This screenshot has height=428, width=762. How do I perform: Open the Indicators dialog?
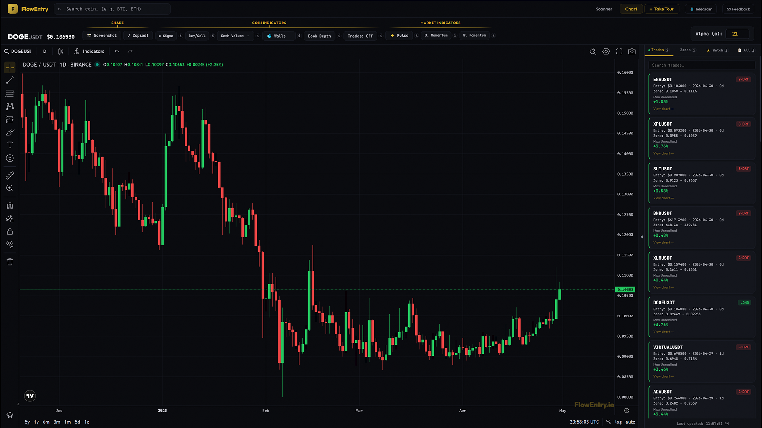click(x=89, y=51)
